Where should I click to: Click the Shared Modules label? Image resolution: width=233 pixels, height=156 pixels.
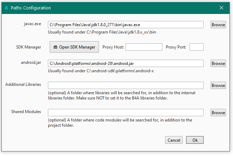tap(26, 112)
